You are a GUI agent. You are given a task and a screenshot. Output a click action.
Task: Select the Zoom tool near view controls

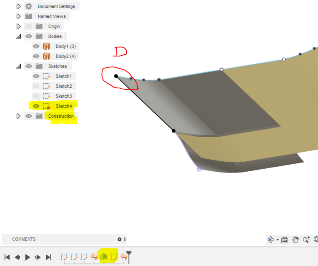(x=306, y=239)
